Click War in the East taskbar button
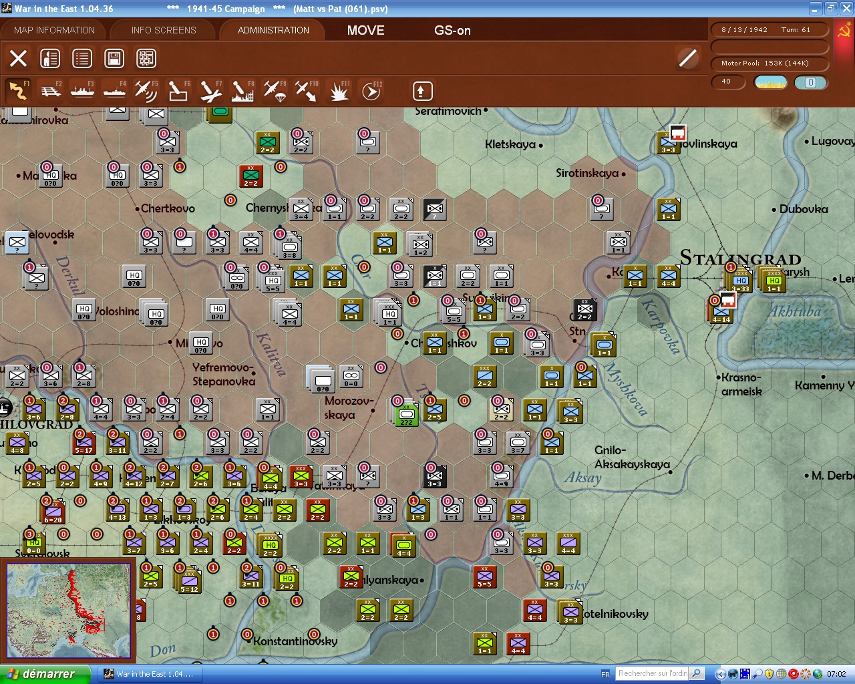Viewport: 855px width, 684px height. click(151, 674)
